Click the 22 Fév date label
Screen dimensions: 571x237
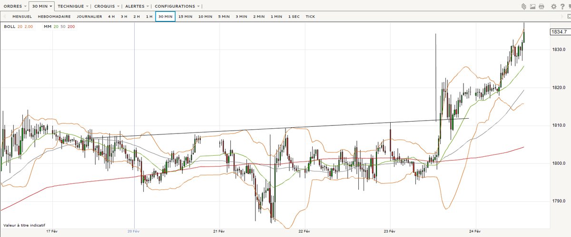304,232
